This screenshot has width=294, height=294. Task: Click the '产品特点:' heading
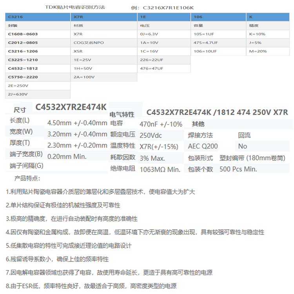(x=27, y=178)
